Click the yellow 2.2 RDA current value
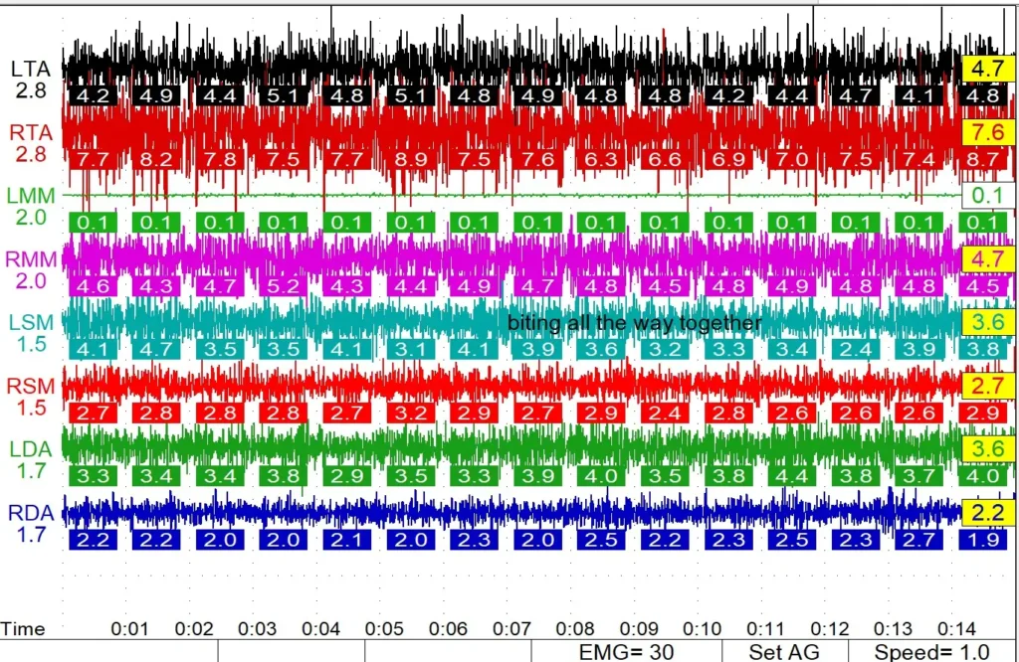 tap(988, 513)
